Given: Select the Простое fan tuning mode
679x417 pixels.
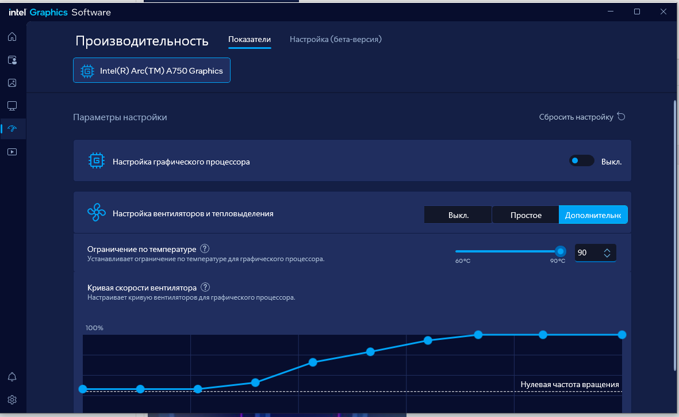Looking at the screenshot, I should click(x=525, y=215).
